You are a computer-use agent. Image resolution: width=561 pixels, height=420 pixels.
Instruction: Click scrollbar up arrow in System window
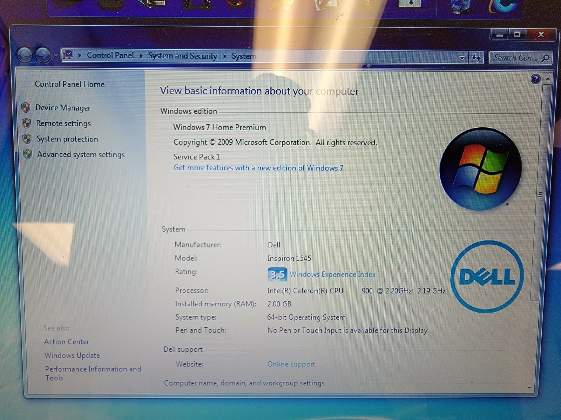click(547, 79)
